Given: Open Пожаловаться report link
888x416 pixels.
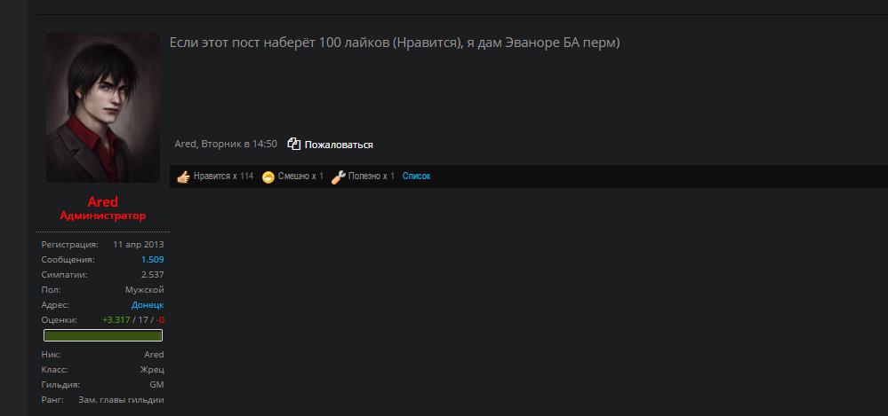Looking at the screenshot, I should [x=339, y=145].
